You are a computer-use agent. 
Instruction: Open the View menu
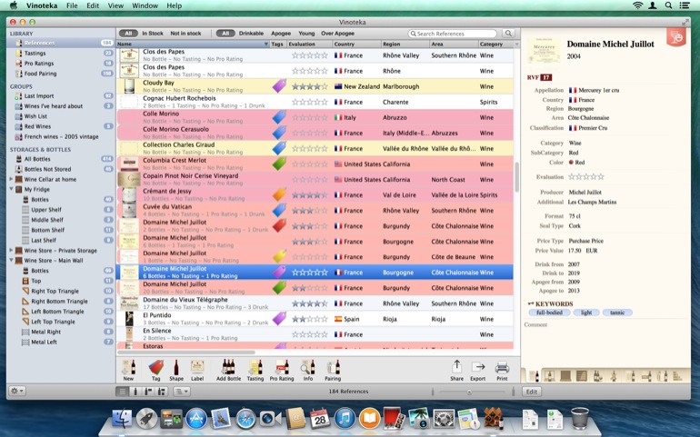115,5
